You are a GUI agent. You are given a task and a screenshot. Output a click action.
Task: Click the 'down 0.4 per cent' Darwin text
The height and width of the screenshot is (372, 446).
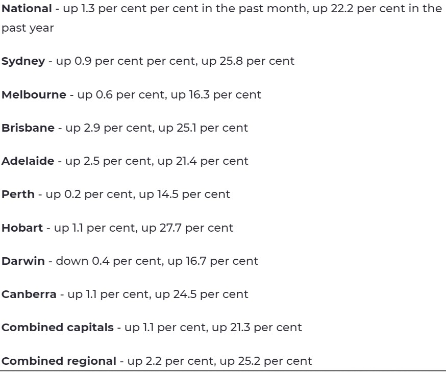click(x=108, y=261)
